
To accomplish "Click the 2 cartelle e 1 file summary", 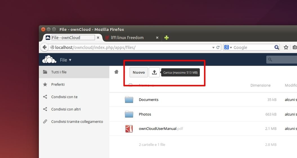I will [x=152, y=145].
